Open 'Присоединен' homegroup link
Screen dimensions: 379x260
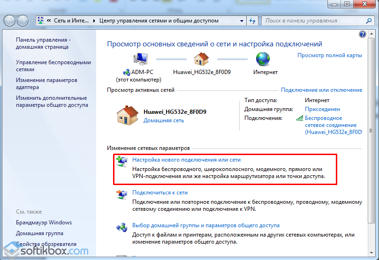322,109
